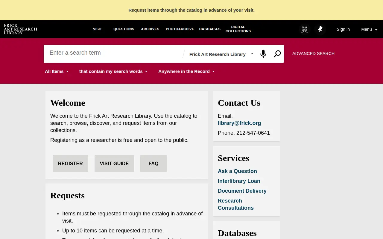Open 'that contain my search words' dropdown
Viewport: 383px width, 239px height.
(113, 71)
